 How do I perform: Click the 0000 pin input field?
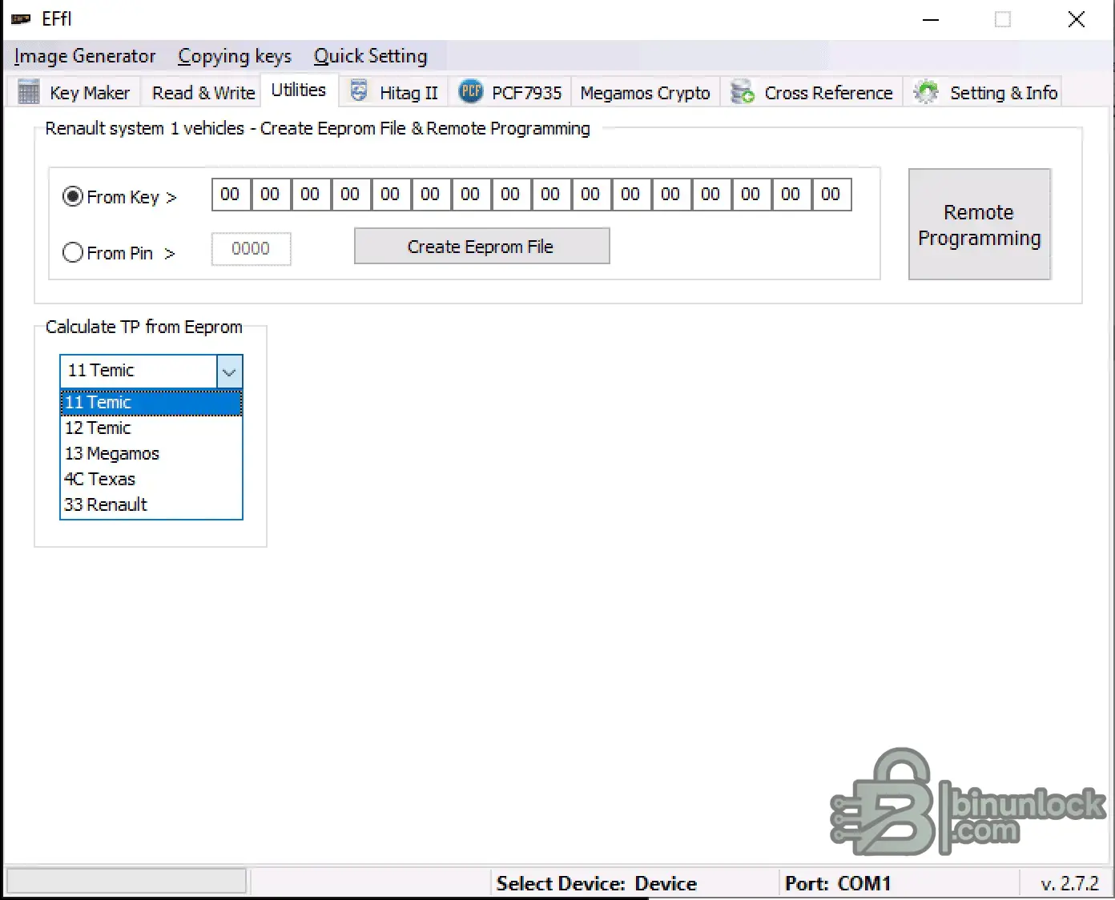click(x=251, y=249)
